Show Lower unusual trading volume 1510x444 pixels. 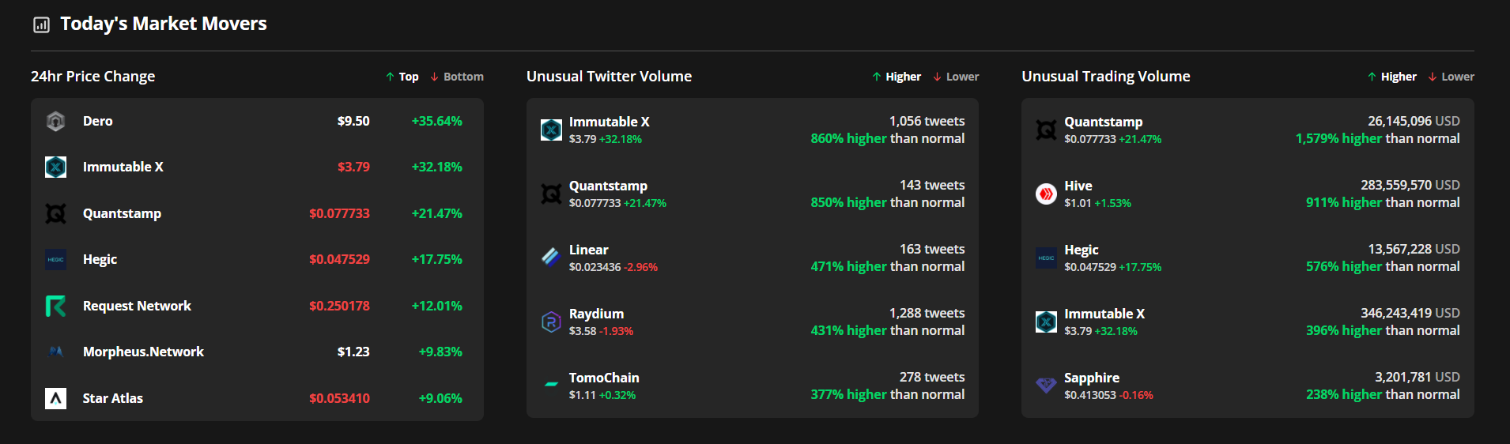pyautogui.click(x=1451, y=77)
